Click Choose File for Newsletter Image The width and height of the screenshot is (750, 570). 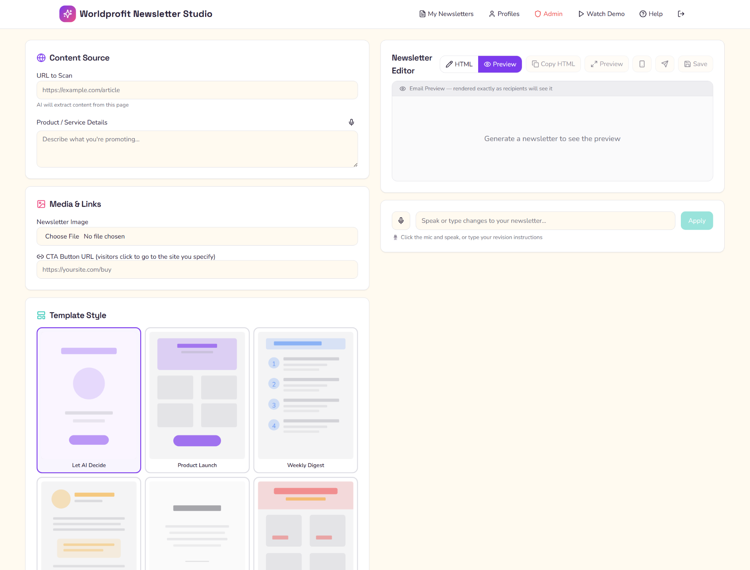pyautogui.click(x=62, y=236)
